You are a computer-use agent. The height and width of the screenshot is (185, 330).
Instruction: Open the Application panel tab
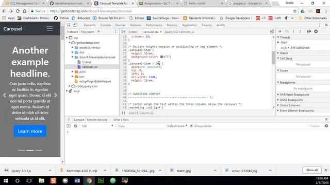[x=189, y=25]
